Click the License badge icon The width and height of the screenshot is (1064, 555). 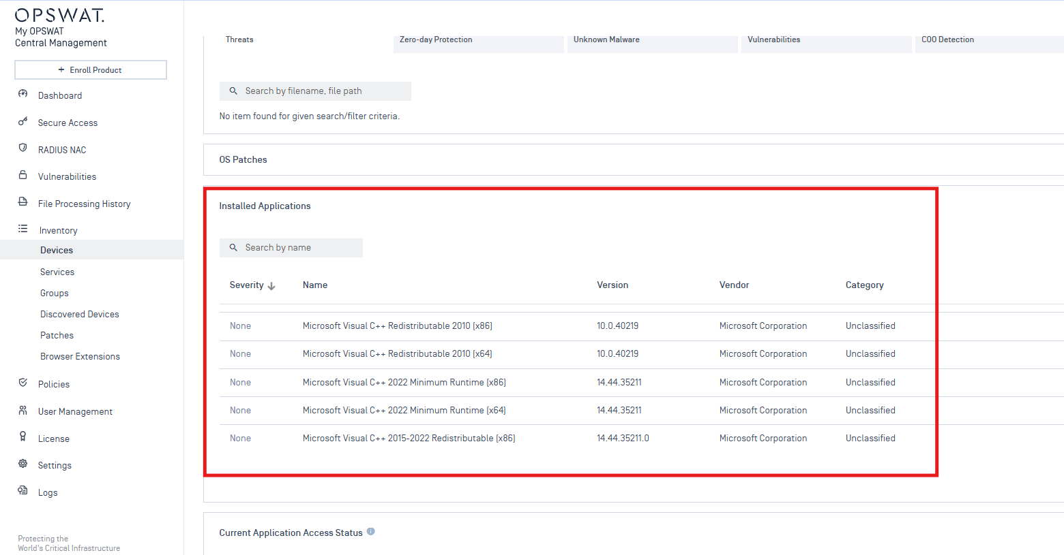[23, 437]
